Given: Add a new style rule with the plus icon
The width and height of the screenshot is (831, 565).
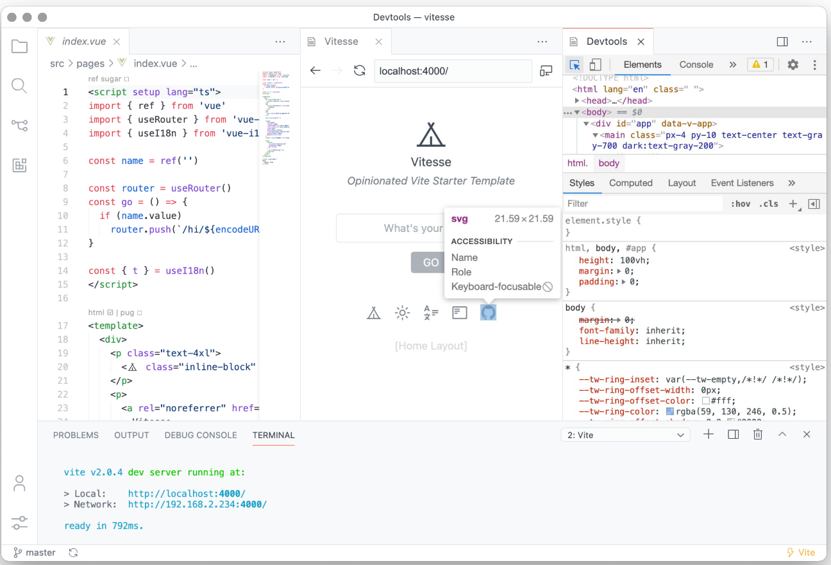Looking at the screenshot, I should (794, 204).
